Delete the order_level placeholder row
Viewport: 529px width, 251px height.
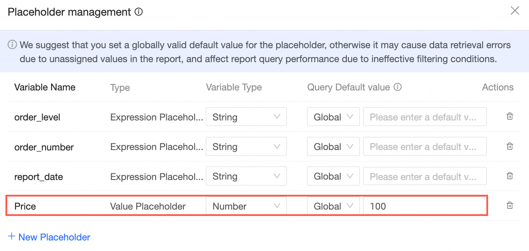tap(510, 117)
